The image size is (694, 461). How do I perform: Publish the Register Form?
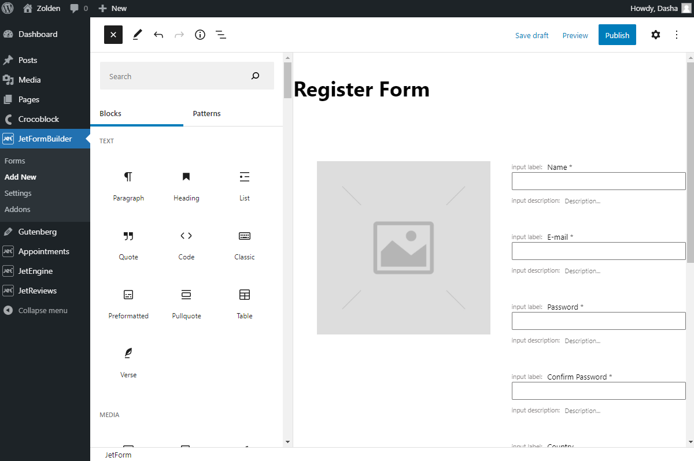617,35
